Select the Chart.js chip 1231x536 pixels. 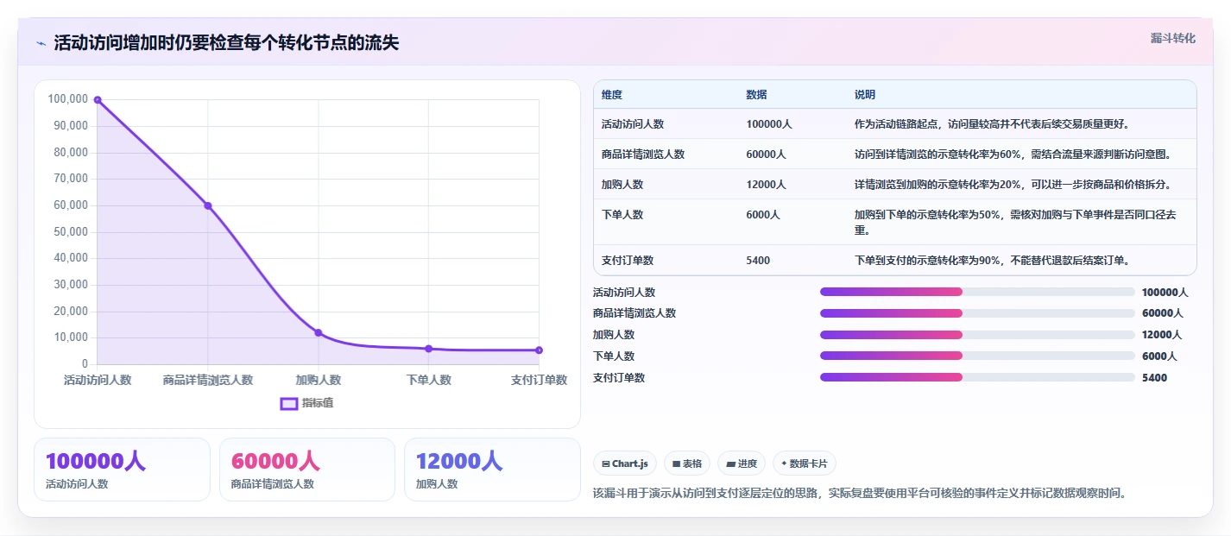click(625, 463)
